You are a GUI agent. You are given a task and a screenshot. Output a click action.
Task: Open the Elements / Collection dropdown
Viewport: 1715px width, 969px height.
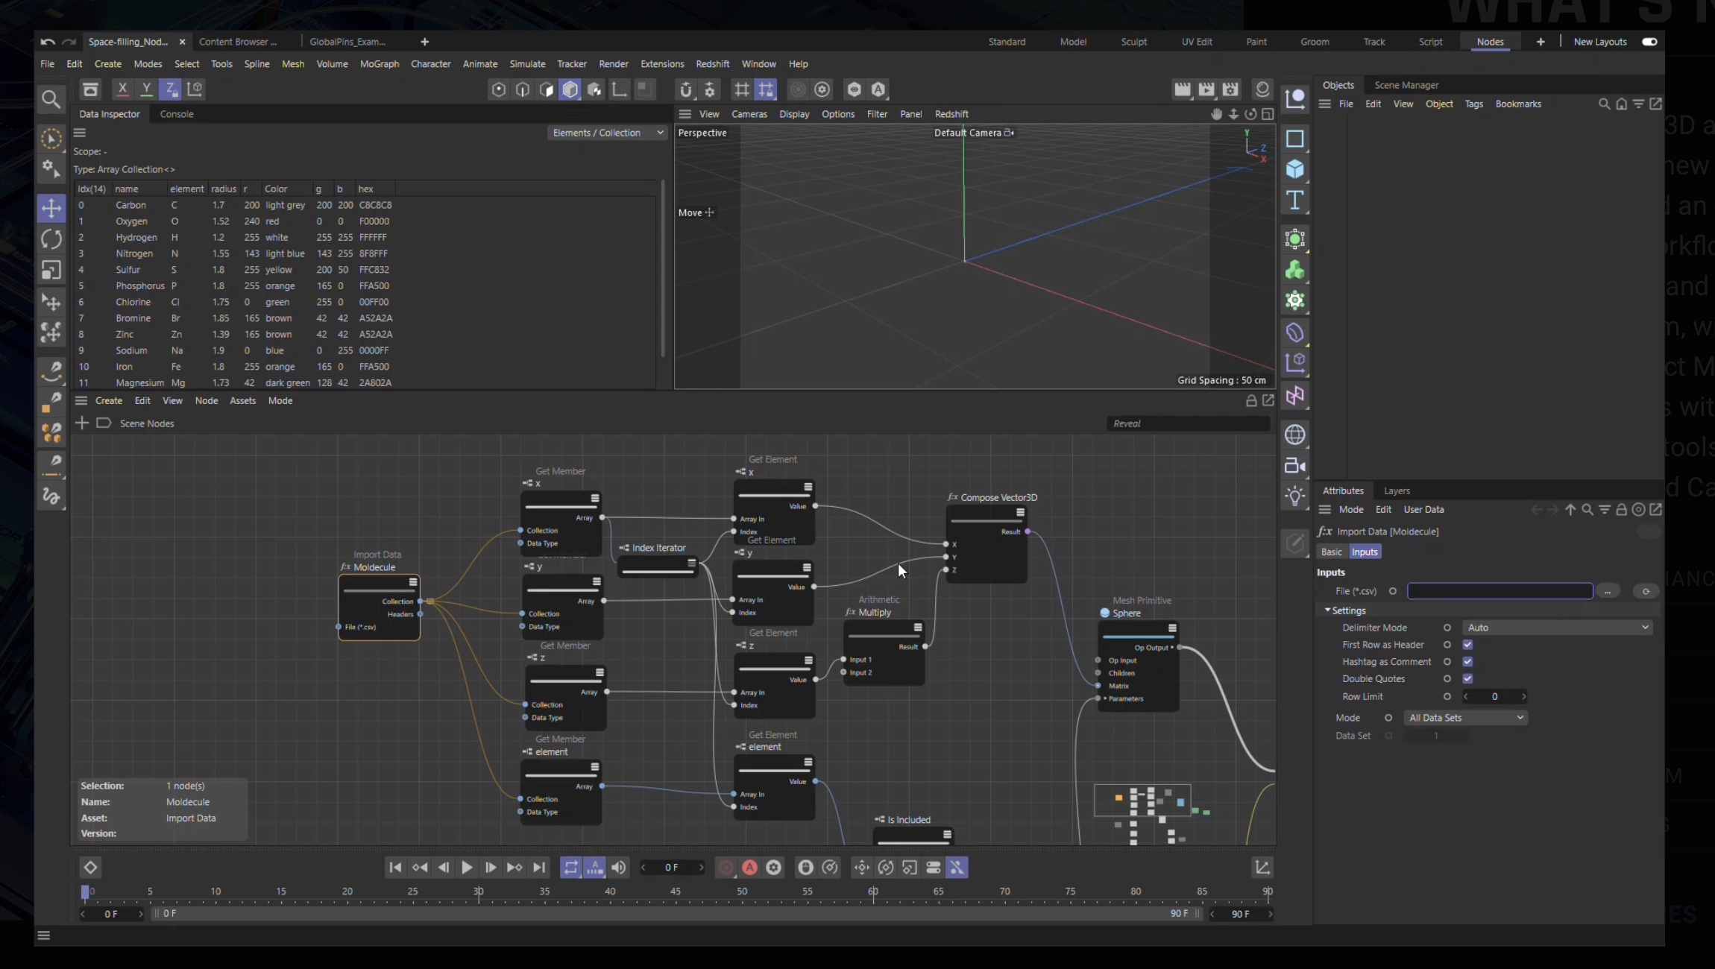point(607,133)
